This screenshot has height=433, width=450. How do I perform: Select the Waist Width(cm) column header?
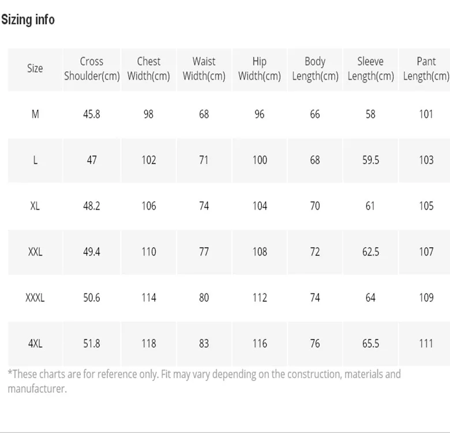[x=204, y=68]
